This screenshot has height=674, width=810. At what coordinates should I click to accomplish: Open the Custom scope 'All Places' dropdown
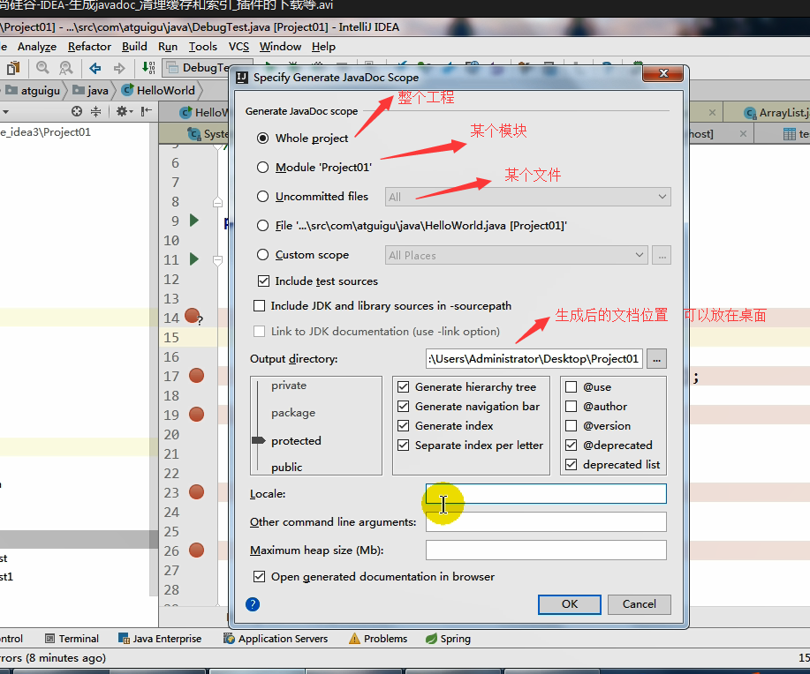(x=517, y=255)
